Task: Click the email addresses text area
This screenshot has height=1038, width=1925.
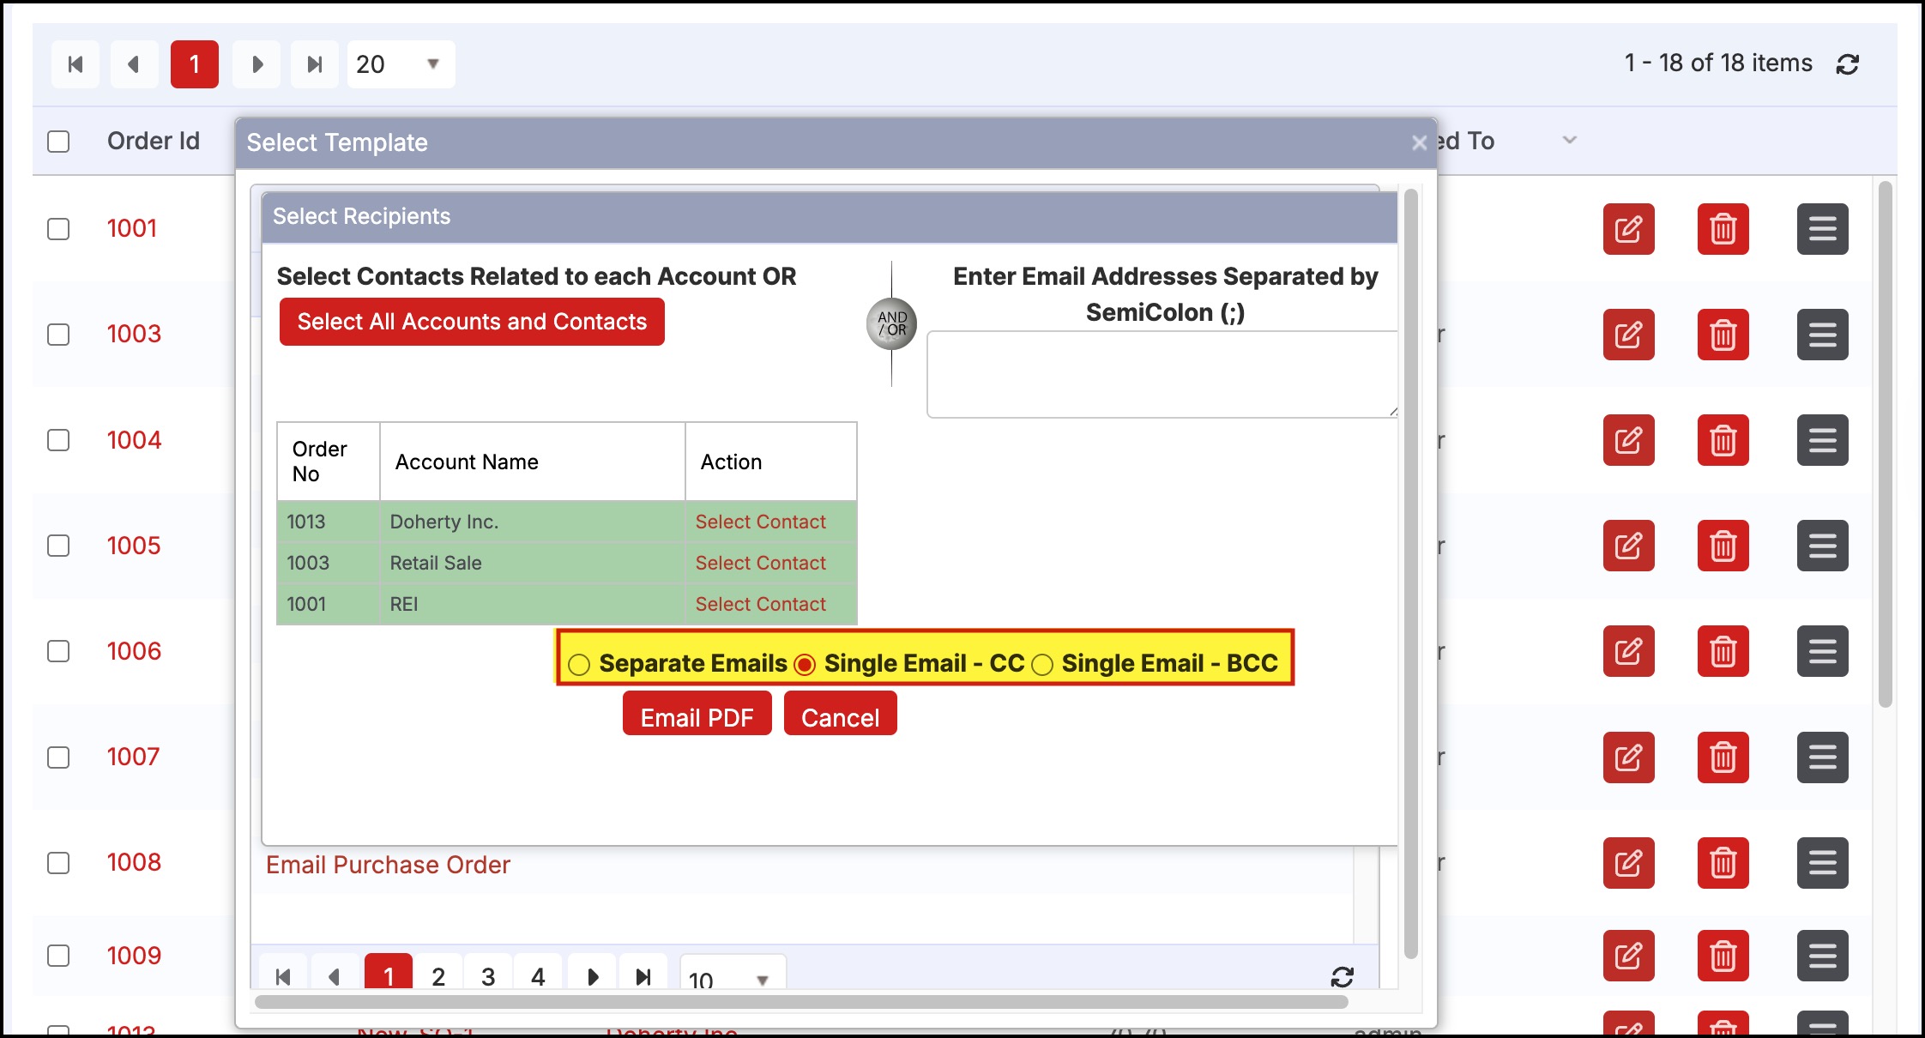Action: pyautogui.click(x=1163, y=375)
